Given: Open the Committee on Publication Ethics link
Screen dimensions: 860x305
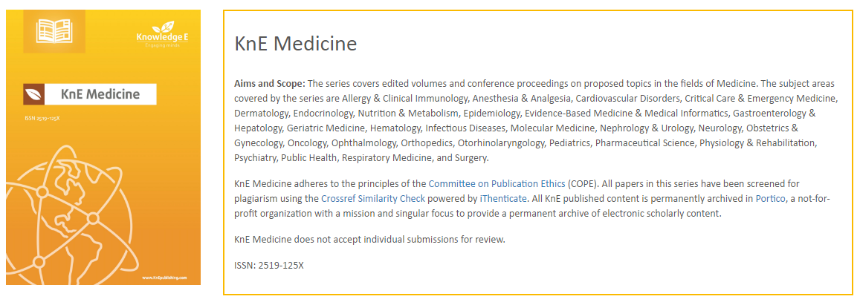Looking at the screenshot, I should [x=497, y=183].
